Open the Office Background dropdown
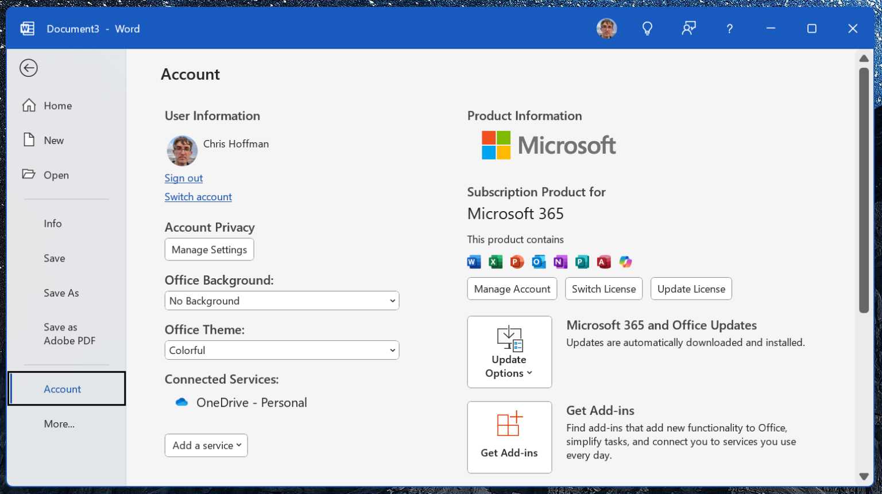Screen dimensions: 882x494 [281, 301]
